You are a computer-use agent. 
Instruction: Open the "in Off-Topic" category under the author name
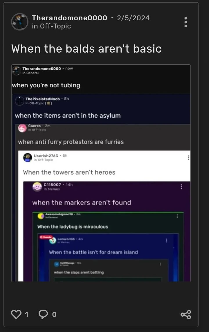pyautogui.click(x=51, y=26)
